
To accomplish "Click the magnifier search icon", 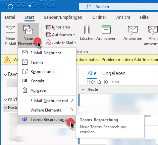I will [x=88, y=6].
